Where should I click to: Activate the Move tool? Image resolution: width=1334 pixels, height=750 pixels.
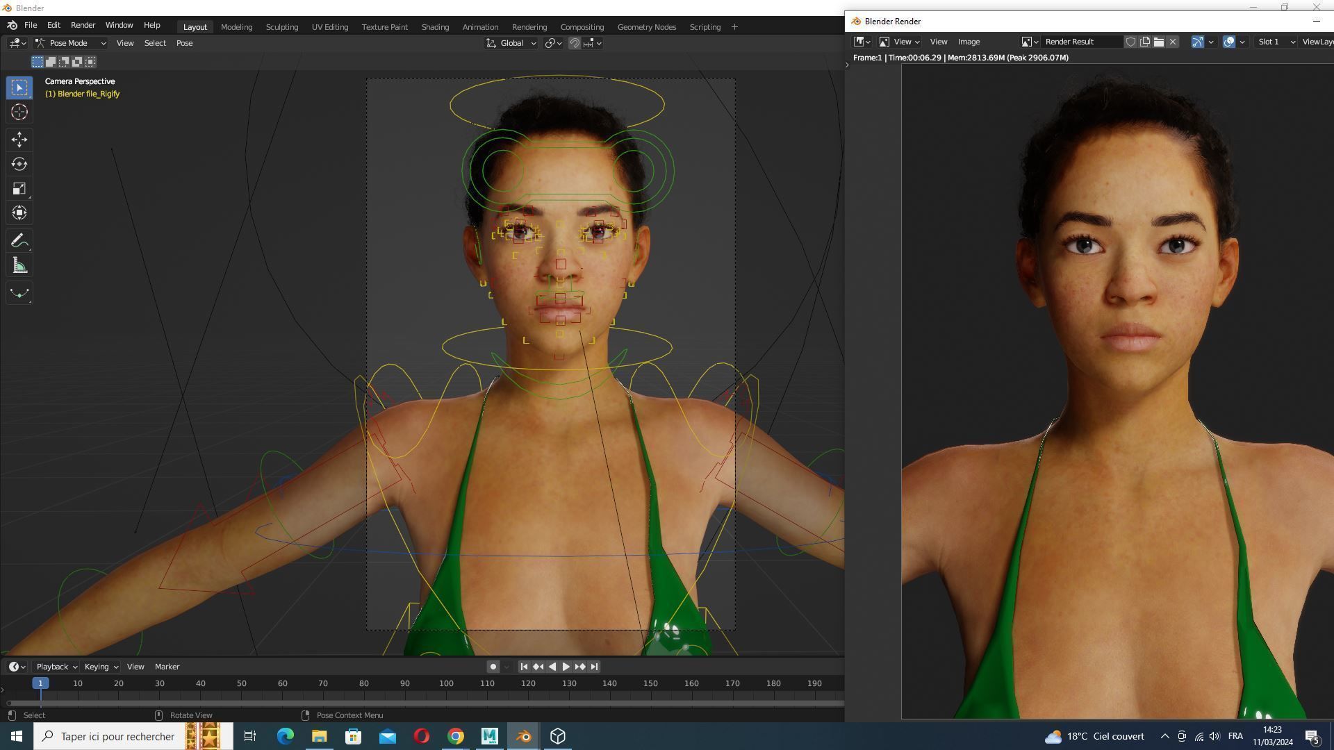[x=19, y=140]
